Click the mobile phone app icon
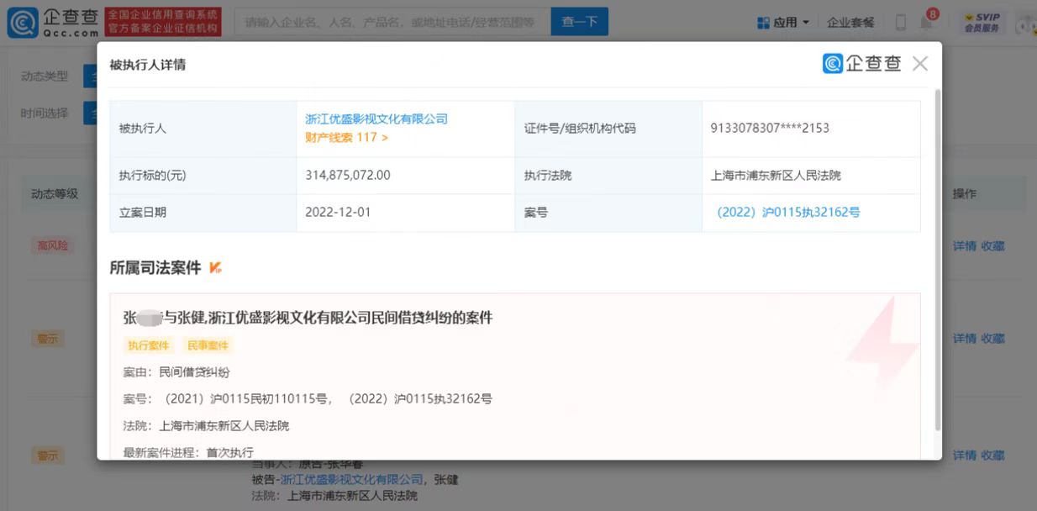The width and height of the screenshot is (1037, 511). coord(901,23)
